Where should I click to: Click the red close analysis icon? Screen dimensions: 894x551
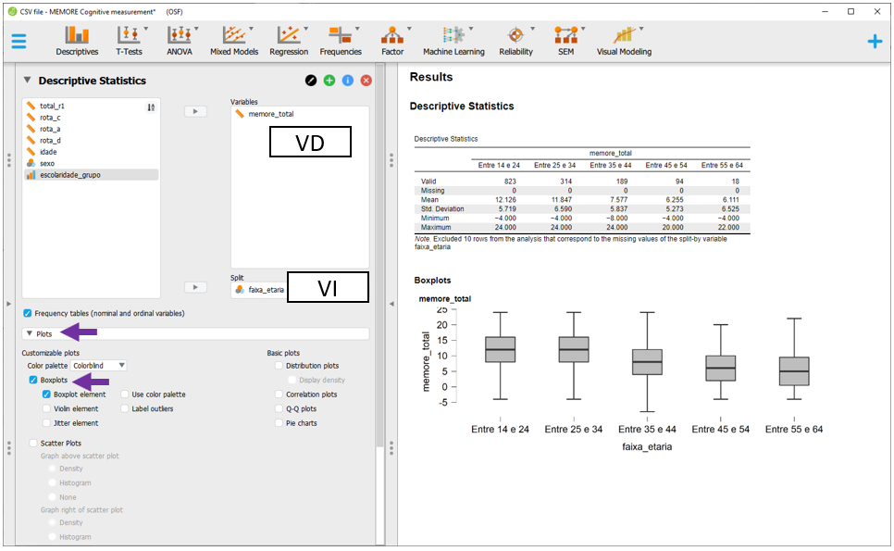tap(366, 81)
